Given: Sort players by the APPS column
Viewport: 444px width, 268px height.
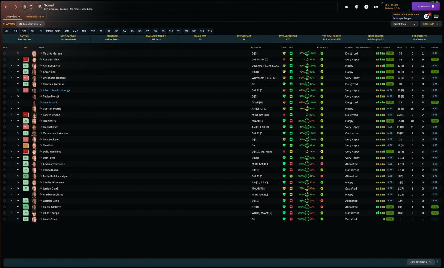Looking at the screenshot, I should tap(399, 47).
